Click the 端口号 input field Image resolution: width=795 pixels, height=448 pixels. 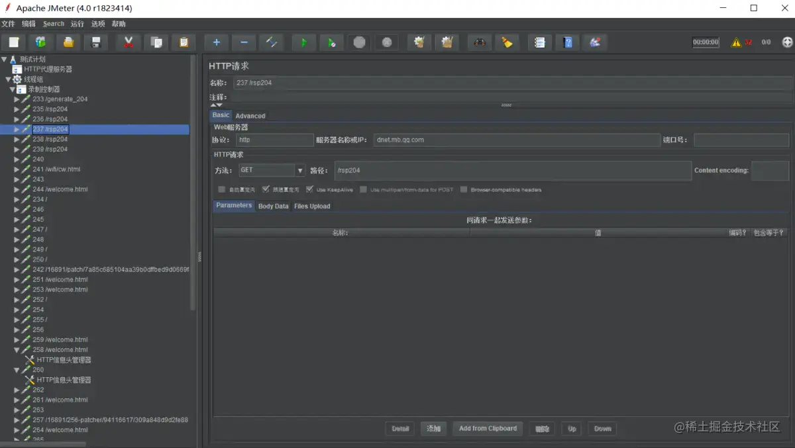click(741, 140)
